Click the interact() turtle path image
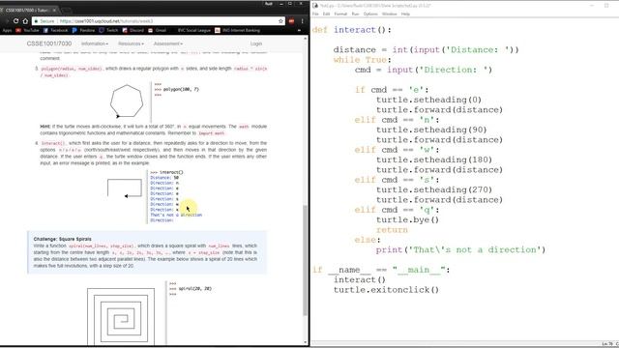619x348 pixels. coord(125,188)
